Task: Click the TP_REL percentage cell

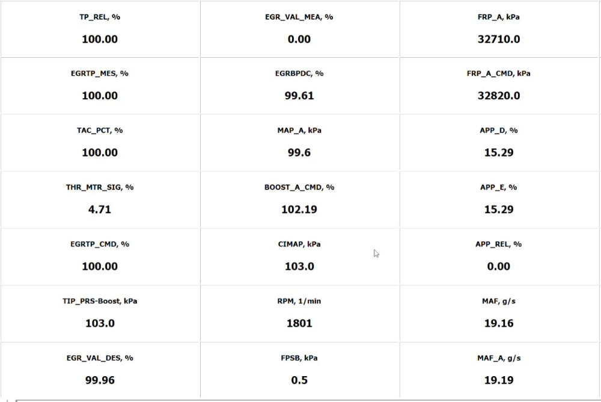Action: tap(100, 29)
